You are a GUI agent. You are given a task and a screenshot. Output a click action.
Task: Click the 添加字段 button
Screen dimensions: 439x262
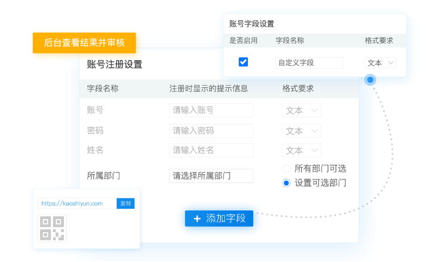(x=219, y=219)
